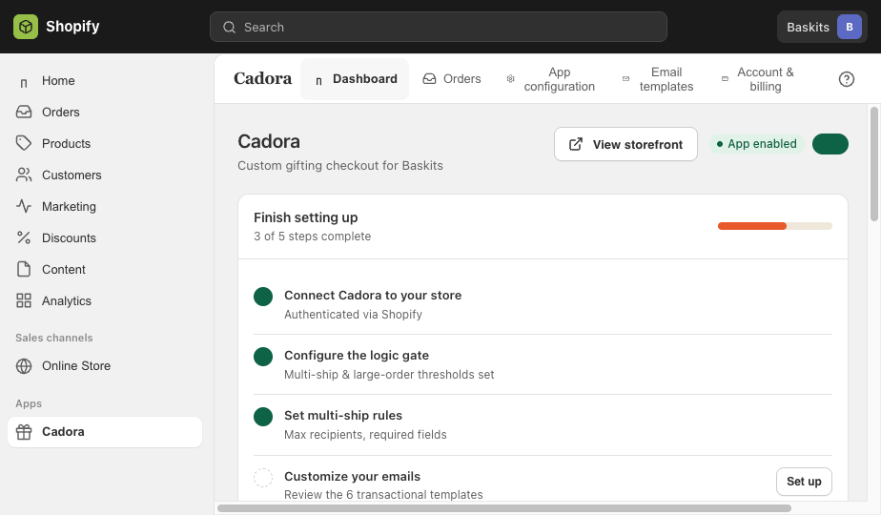Click the Analytics grid icon
Image resolution: width=881 pixels, height=515 pixels.
click(24, 300)
